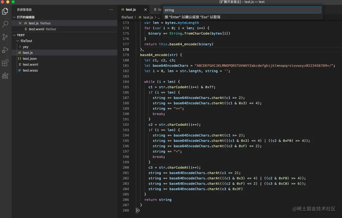Collapse the open editors section
The width and height of the screenshot is (342, 218).
click(x=14, y=17)
